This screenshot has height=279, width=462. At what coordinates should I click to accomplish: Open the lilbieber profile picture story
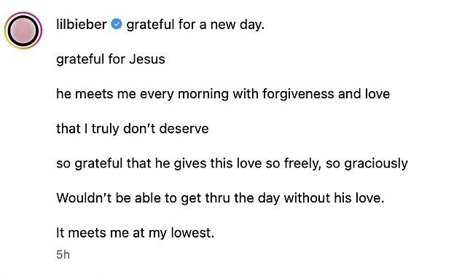(23, 31)
